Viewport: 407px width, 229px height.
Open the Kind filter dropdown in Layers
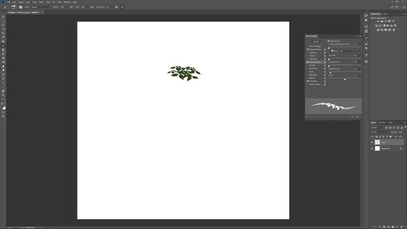coord(377,127)
